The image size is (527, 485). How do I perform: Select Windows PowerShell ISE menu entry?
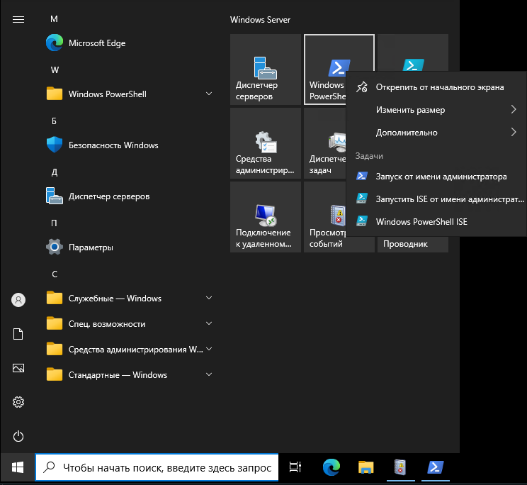[421, 221]
